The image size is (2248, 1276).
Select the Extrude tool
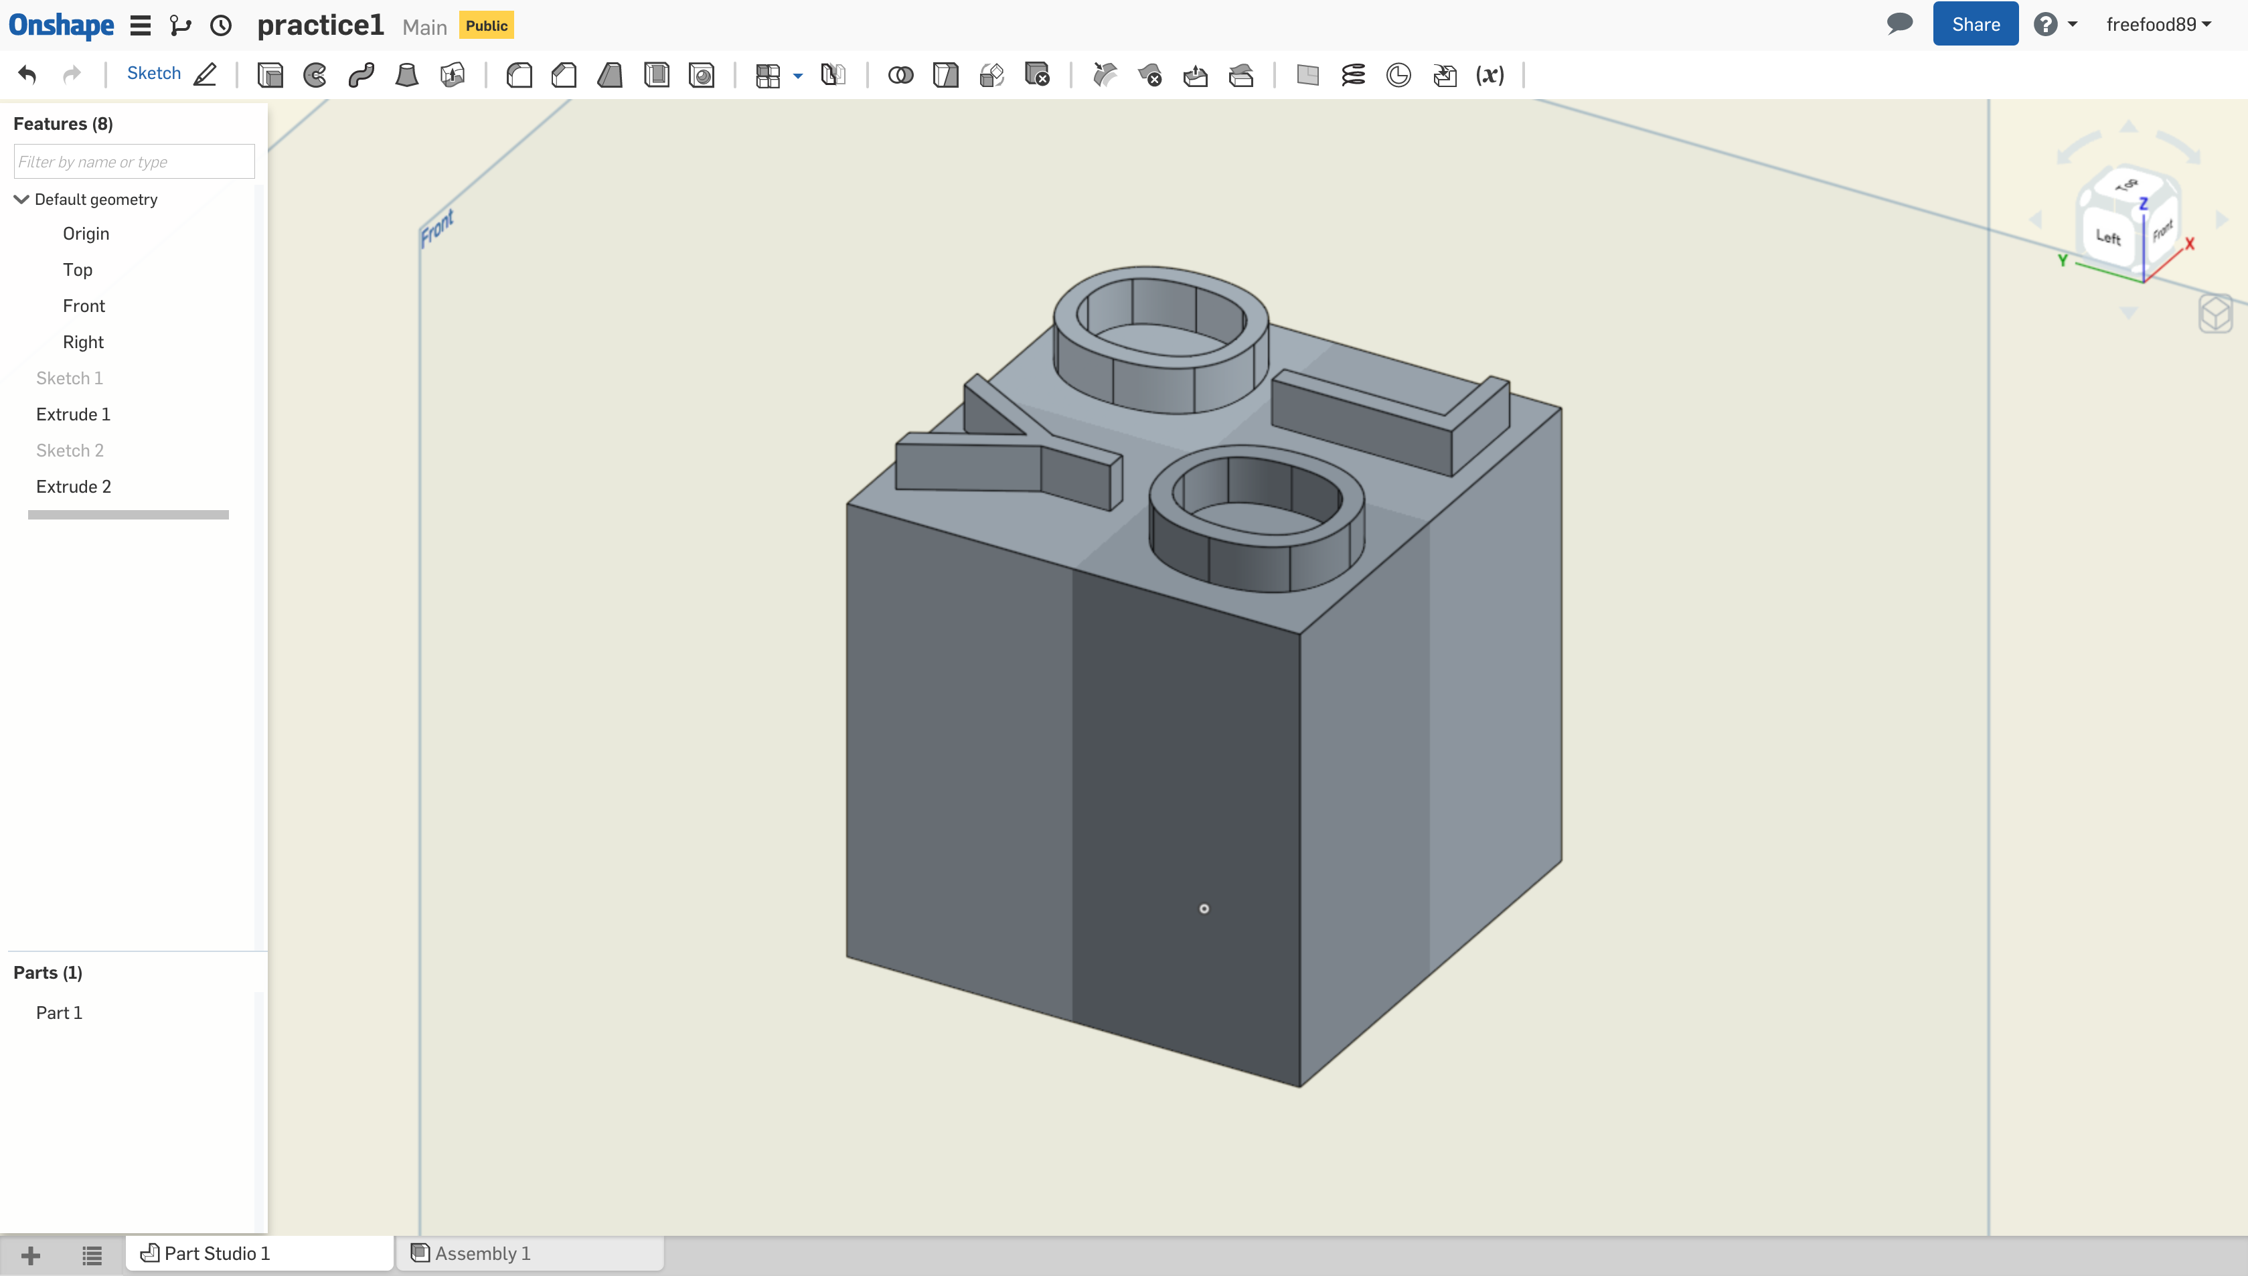(270, 76)
